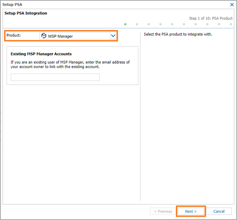The height and width of the screenshot is (220, 237).
Task: Click the "Step 1 of 10: PSA Product" text
Action: pos(211,18)
